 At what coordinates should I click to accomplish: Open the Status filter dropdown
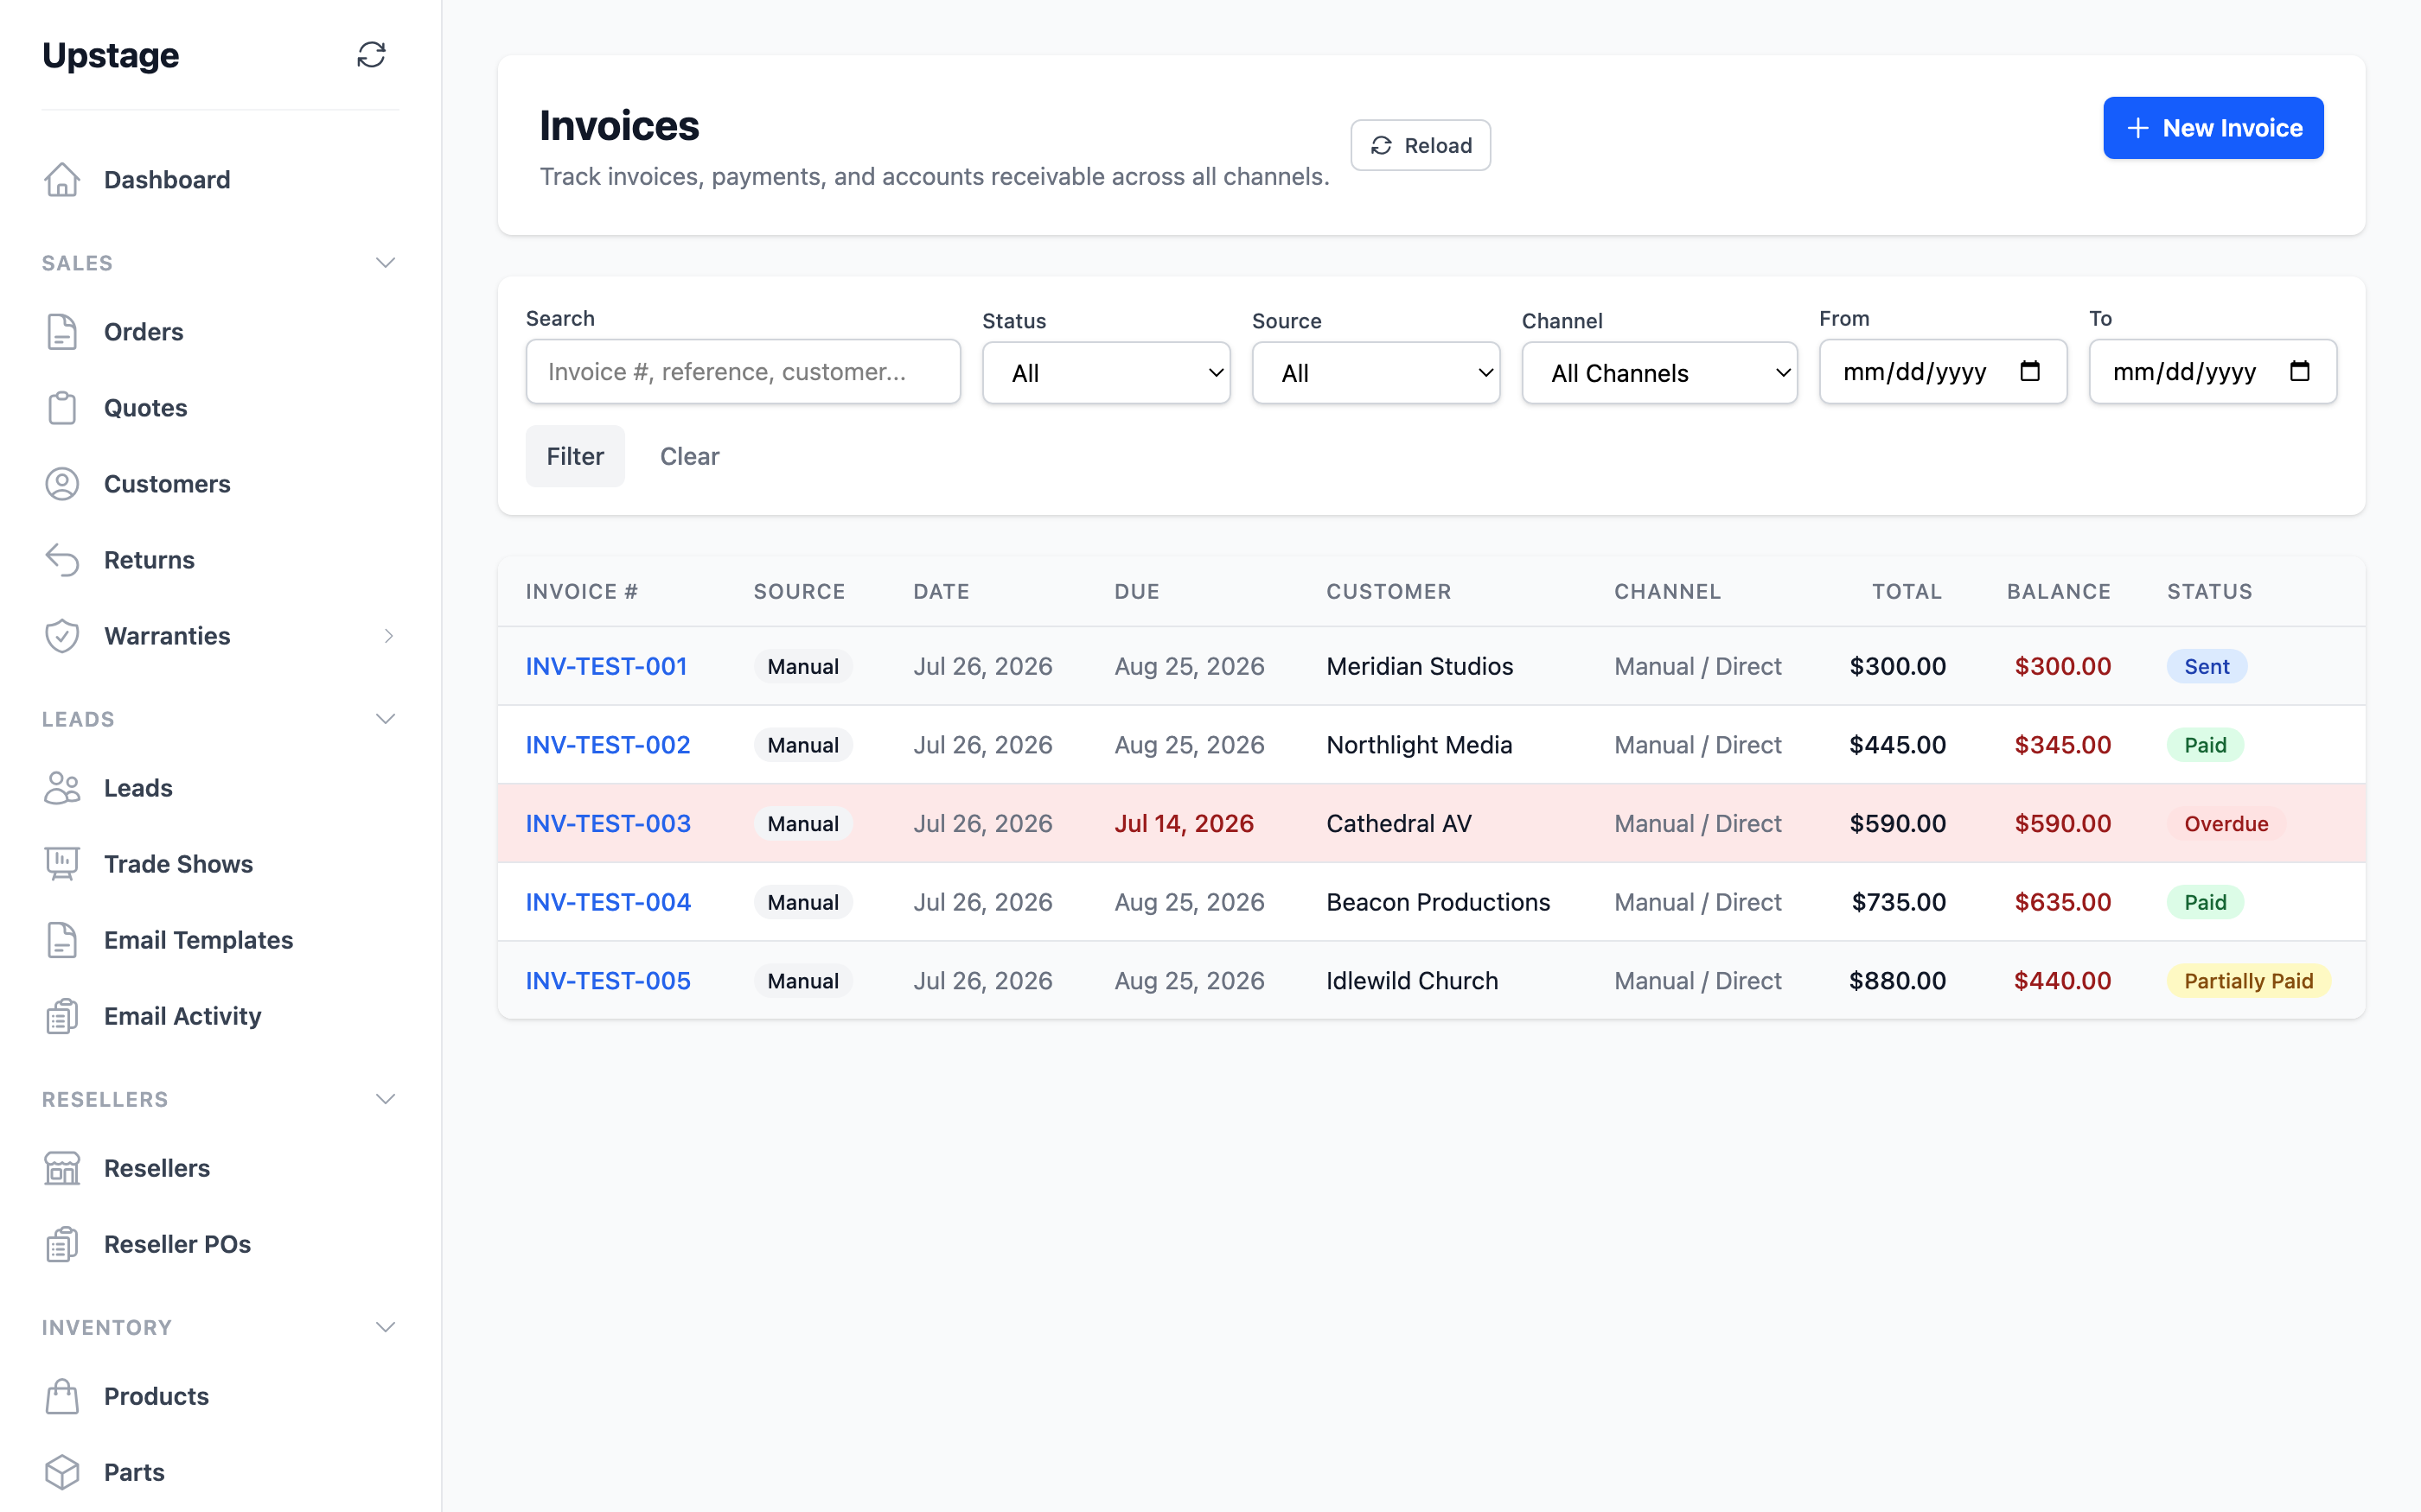tap(1106, 373)
